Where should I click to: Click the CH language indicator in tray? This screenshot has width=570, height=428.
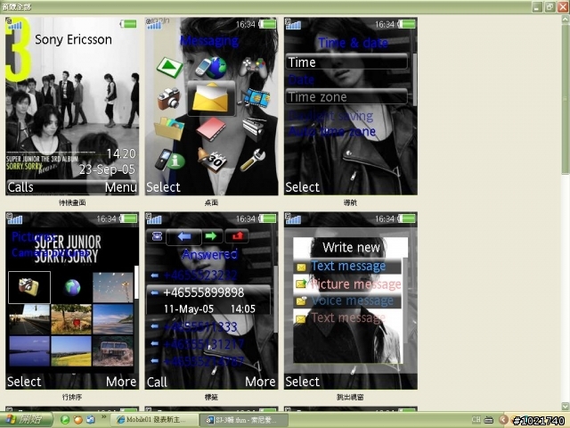coord(476,420)
